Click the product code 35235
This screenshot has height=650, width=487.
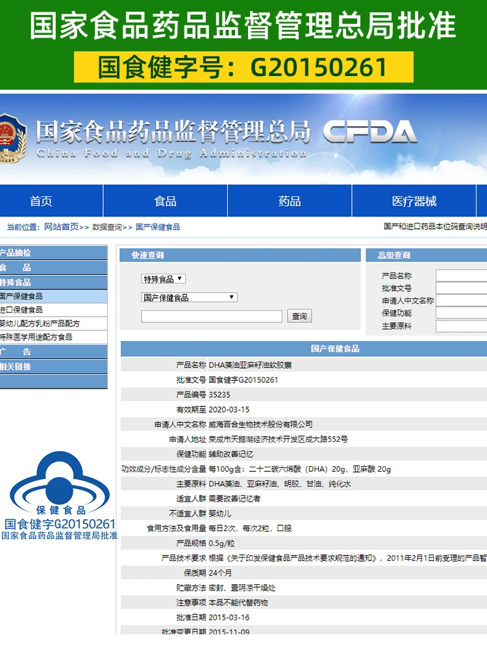[x=219, y=395]
